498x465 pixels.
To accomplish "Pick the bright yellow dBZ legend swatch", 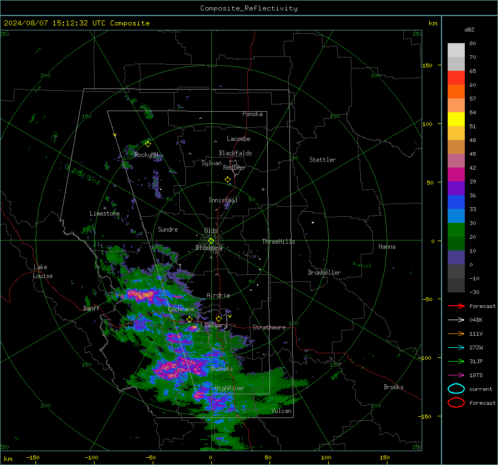I will point(456,119).
